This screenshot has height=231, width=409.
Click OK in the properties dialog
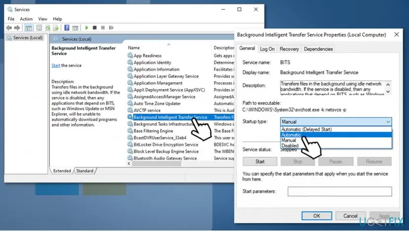pyautogui.click(x=317, y=216)
